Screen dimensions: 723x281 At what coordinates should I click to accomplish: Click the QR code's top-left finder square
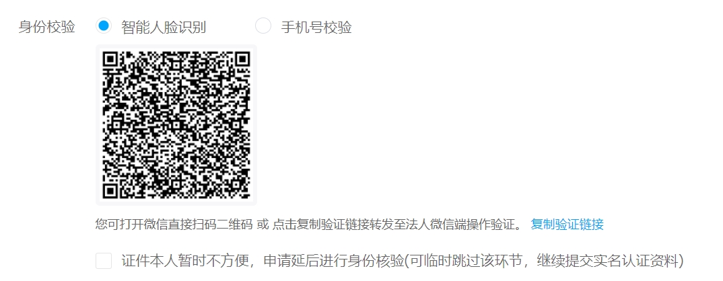(x=111, y=61)
